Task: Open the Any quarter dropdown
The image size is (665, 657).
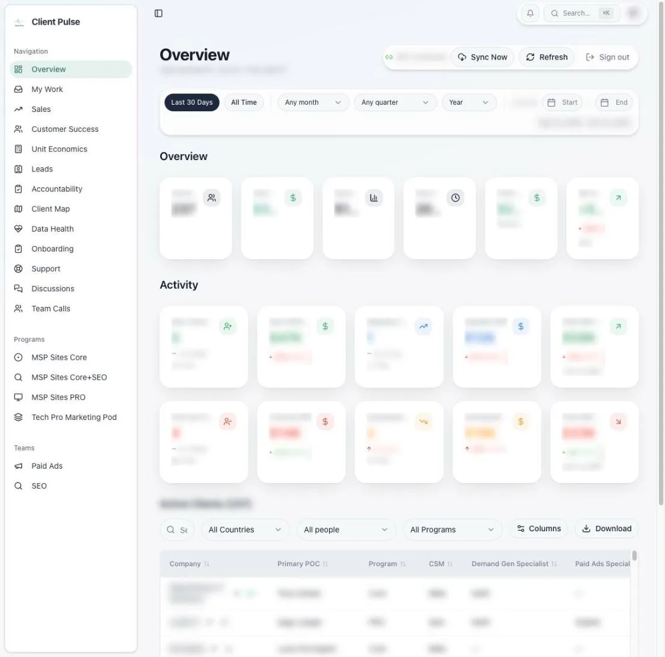Action: (395, 102)
